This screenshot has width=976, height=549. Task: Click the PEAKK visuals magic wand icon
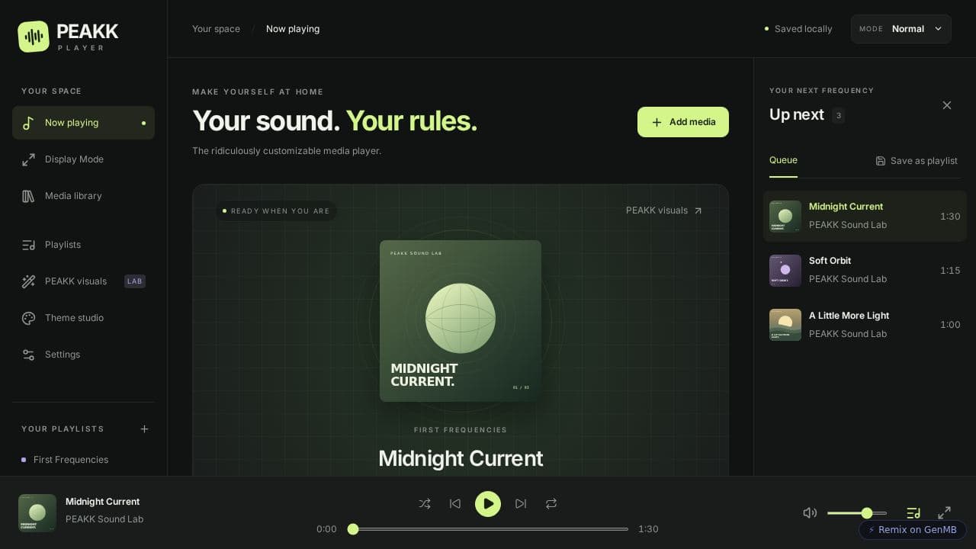coord(28,281)
